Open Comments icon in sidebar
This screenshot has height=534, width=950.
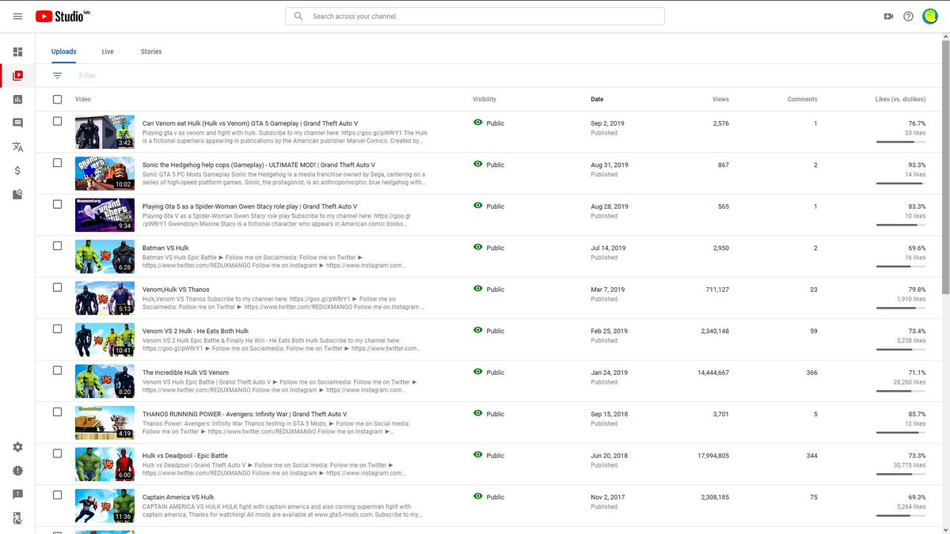tap(17, 123)
